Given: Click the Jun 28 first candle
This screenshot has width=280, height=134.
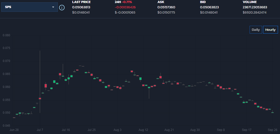Looking at the screenshot, I should coord(14,118).
